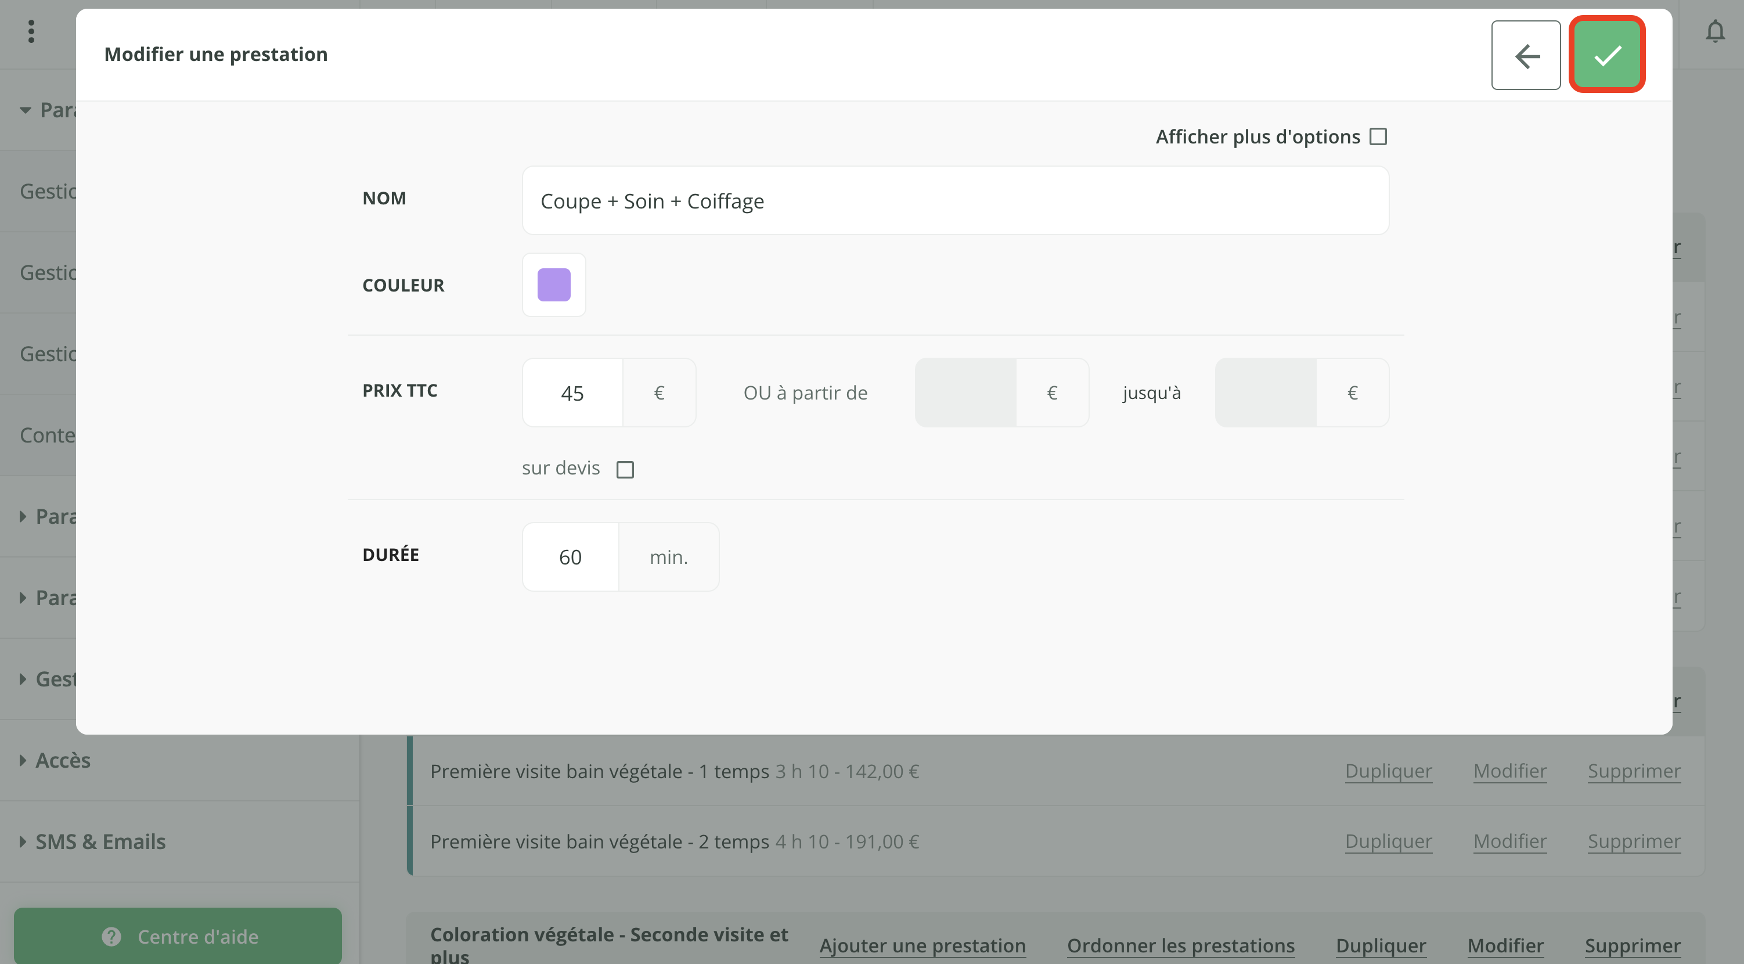
Task: Dupliquer Première visite bain végétale - 1 temps
Action: 1388,771
